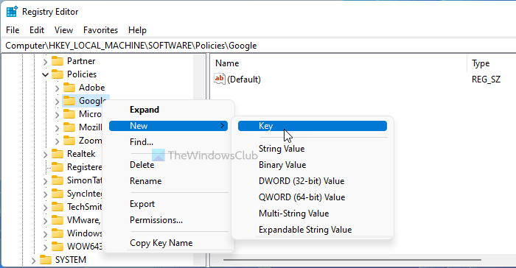Expand the Google key
The height and width of the screenshot is (268, 516).
(57, 102)
